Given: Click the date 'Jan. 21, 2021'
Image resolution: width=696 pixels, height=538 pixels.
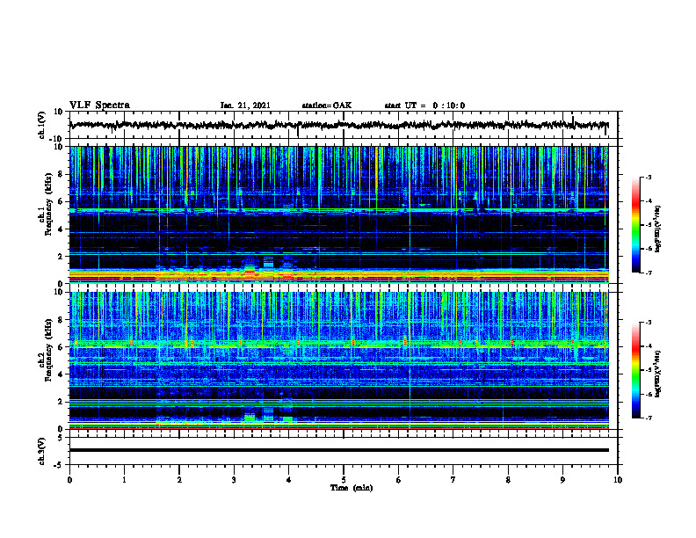Looking at the screenshot, I should (x=245, y=105).
